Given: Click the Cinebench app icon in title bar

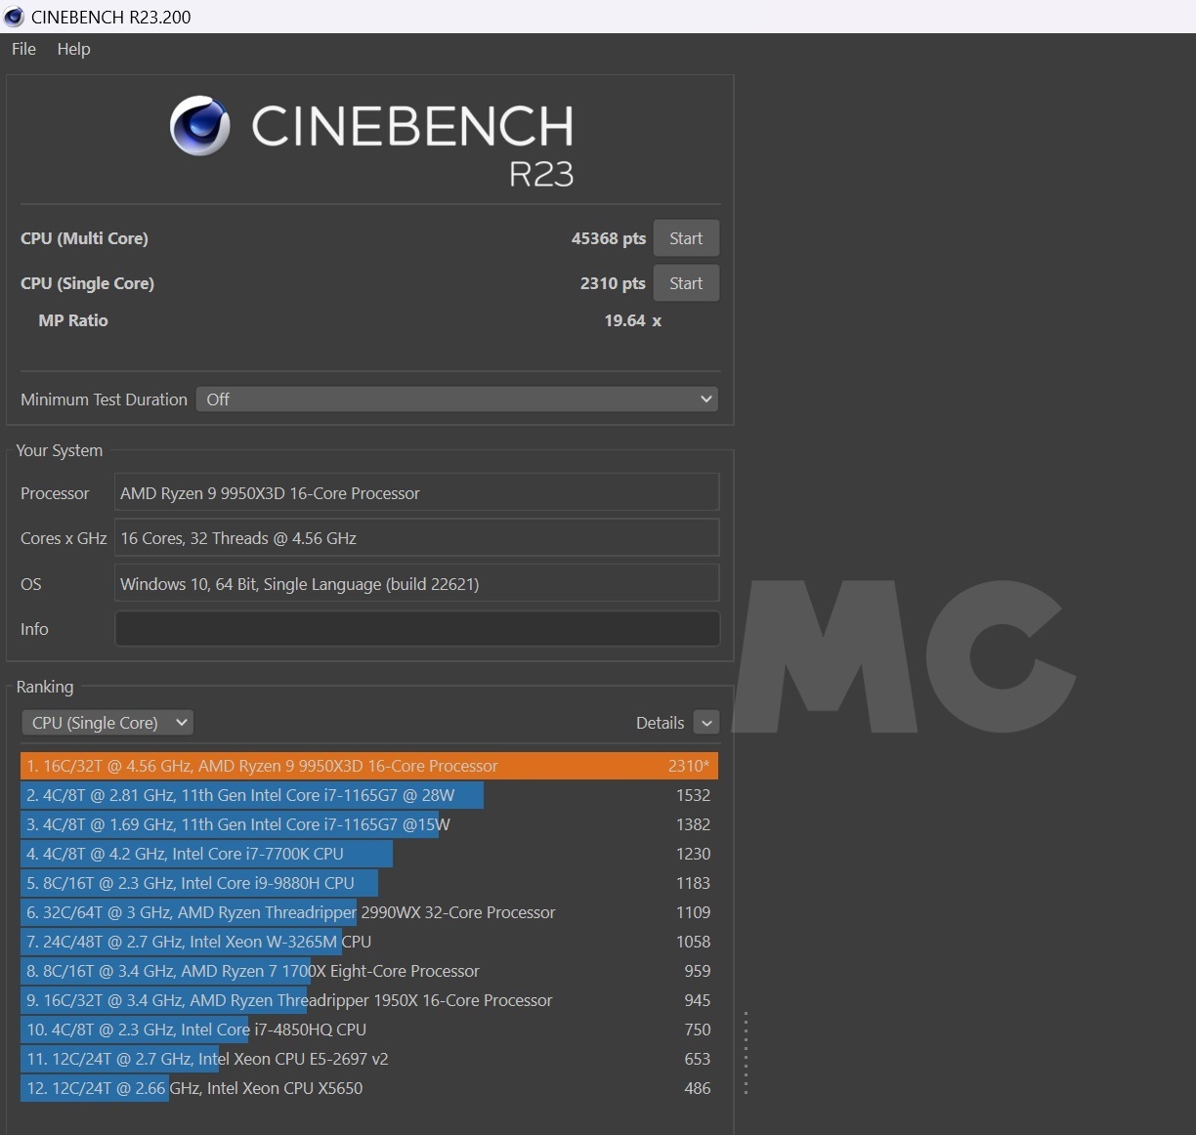Looking at the screenshot, I should (x=14, y=17).
